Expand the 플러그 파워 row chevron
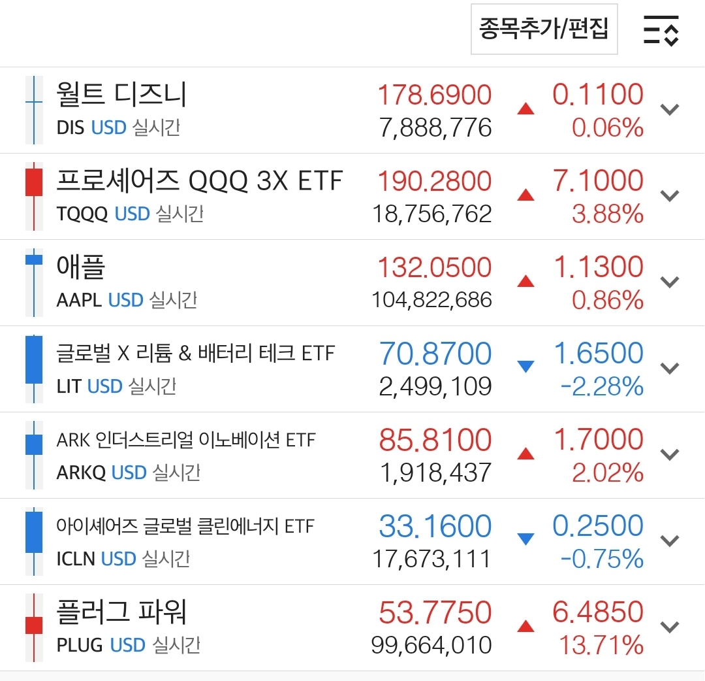705x681 pixels. (x=670, y=627)
